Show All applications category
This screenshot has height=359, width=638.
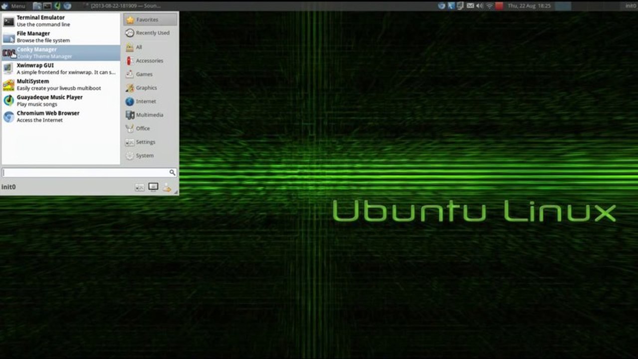click(x=150, y=47)
